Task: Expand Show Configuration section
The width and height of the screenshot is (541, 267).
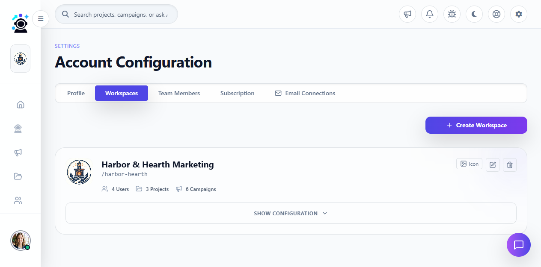Action: coord(291,213)
